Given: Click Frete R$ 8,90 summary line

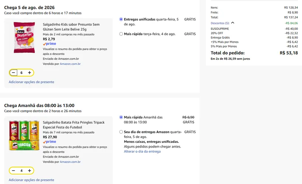Looking at the screenshot, I should [254, 13].
